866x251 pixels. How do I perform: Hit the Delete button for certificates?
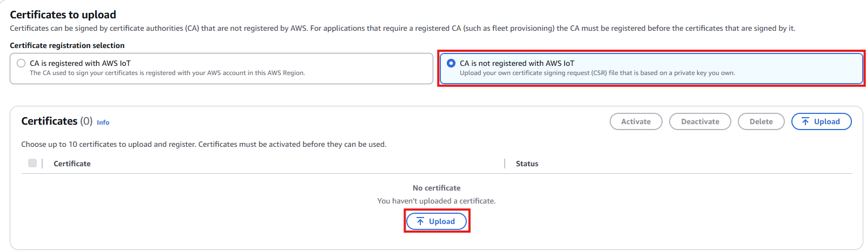pyautogui.click(x=761, y=121)
